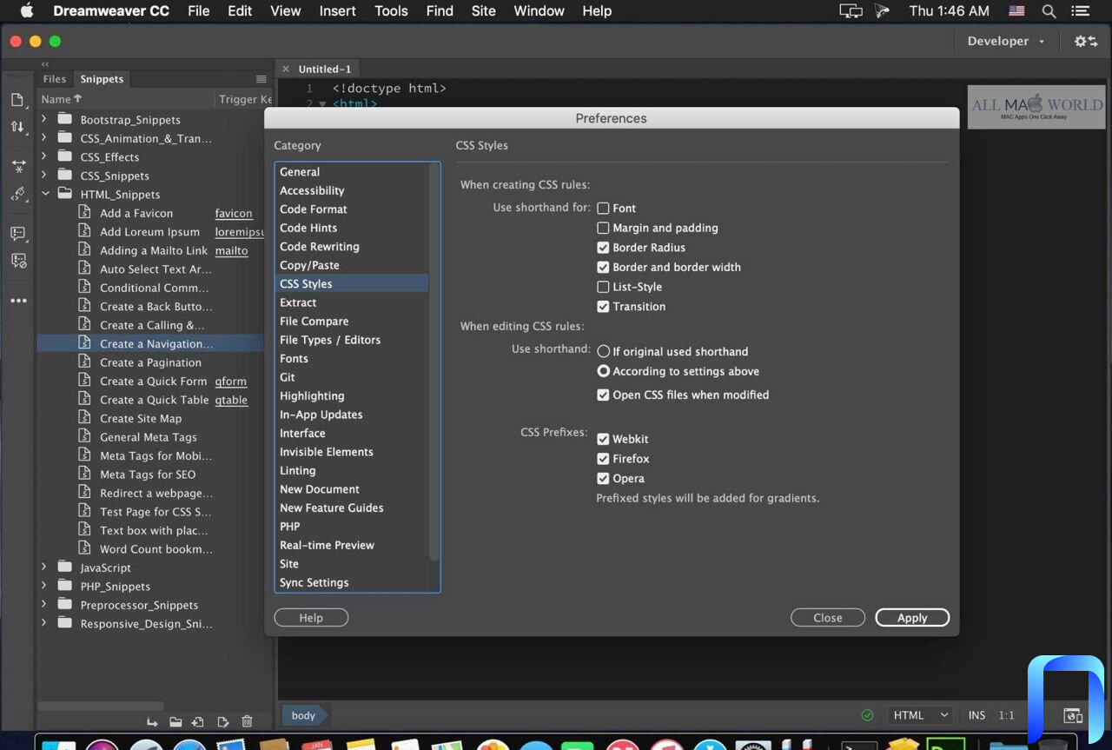1112x750 pixels.
Task: Click the new snippet icon
Action: 198,722
